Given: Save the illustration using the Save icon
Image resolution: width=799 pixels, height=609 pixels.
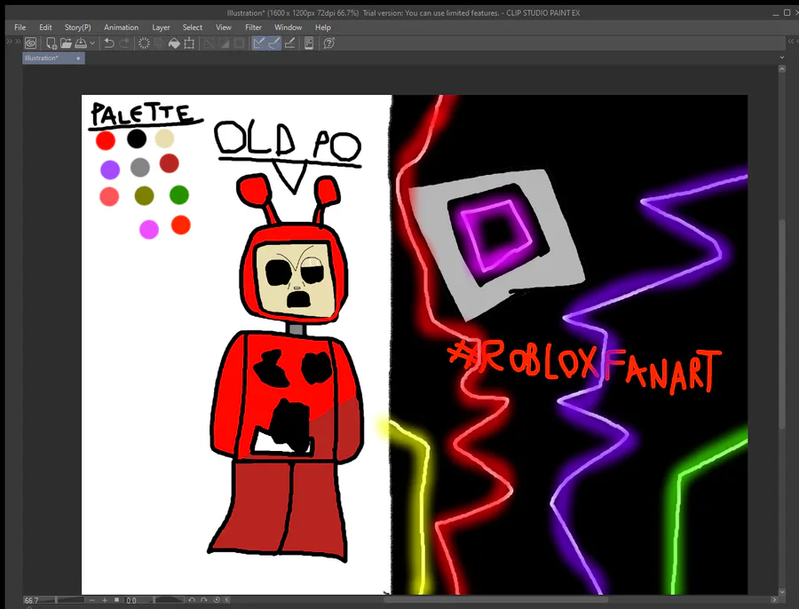Looking at the screenshot, I should point(81,43).
